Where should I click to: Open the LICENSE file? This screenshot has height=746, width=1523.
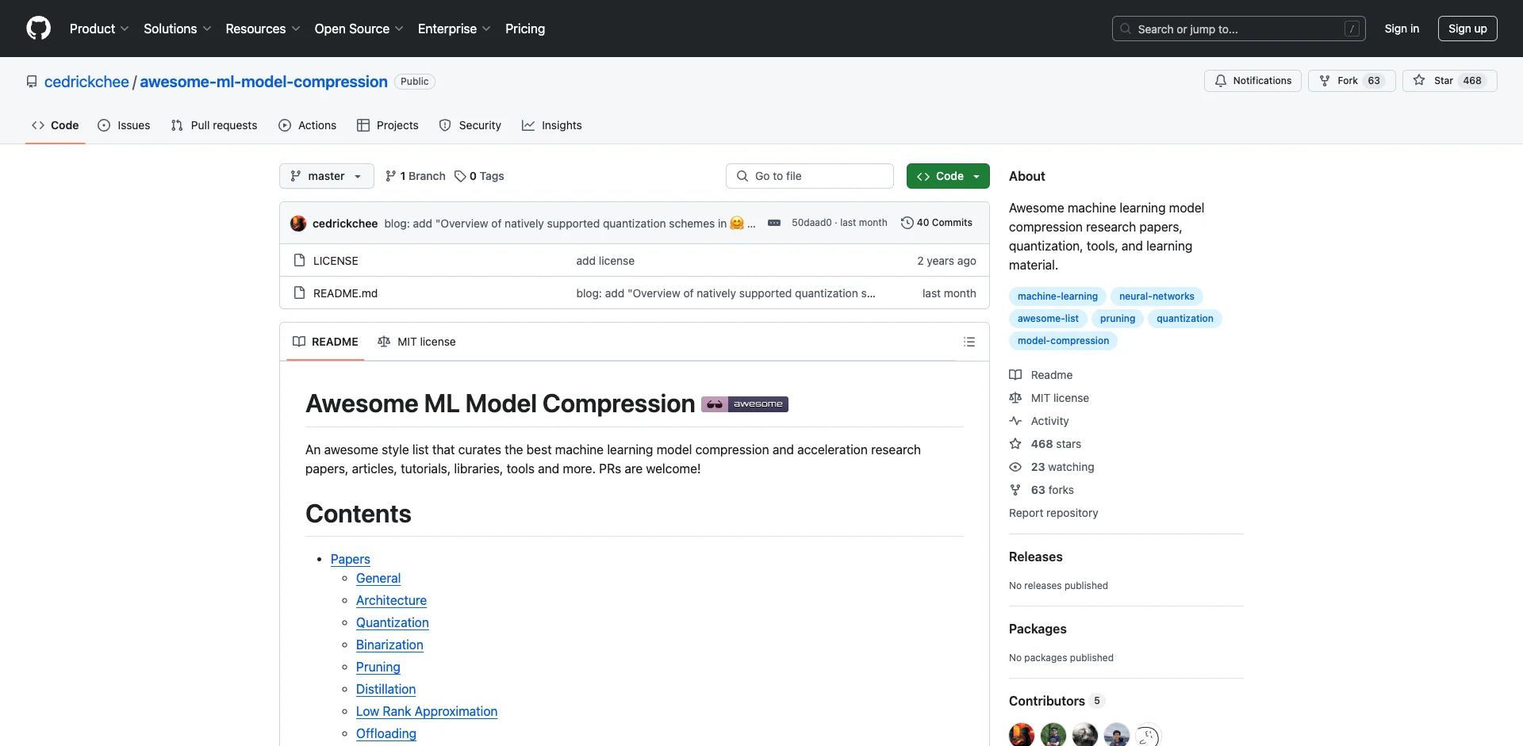point(336,261)
